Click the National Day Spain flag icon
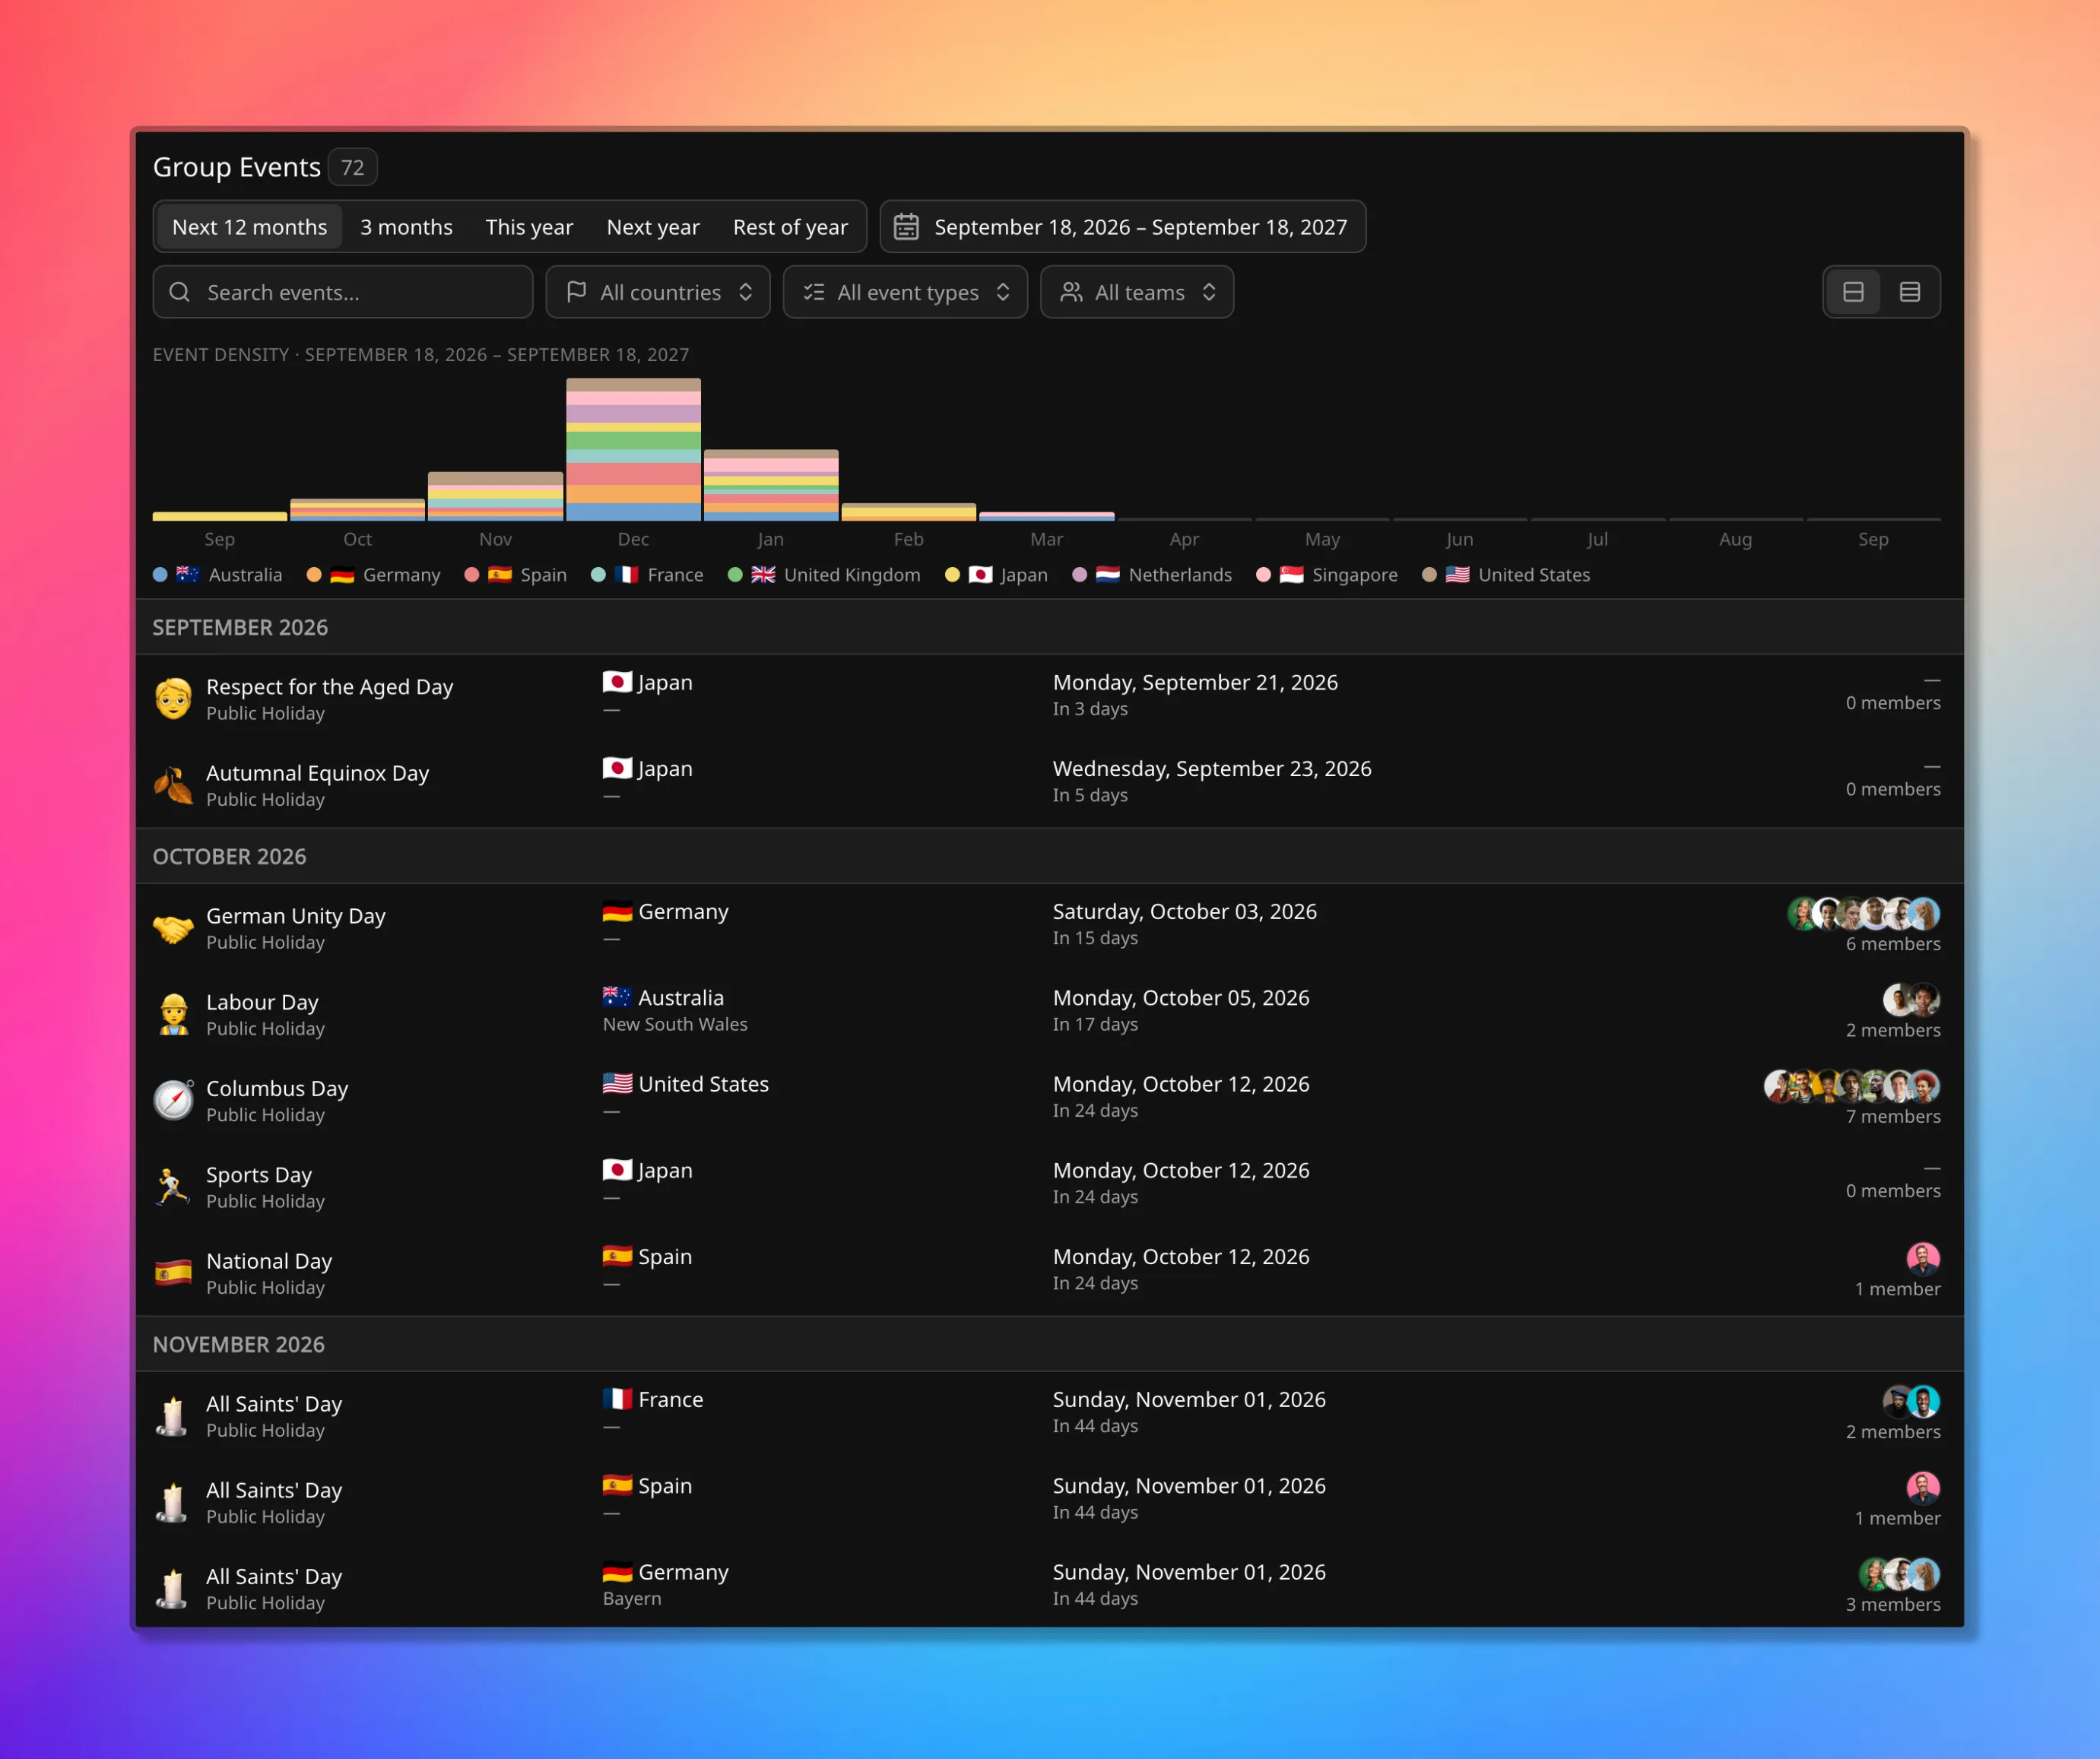The height and width of the screenshot is (1759, 2100). pos(173,1273)
